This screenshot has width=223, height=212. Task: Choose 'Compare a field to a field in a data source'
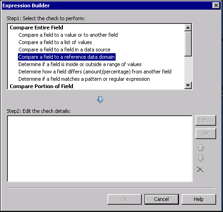tap(64, 50)
